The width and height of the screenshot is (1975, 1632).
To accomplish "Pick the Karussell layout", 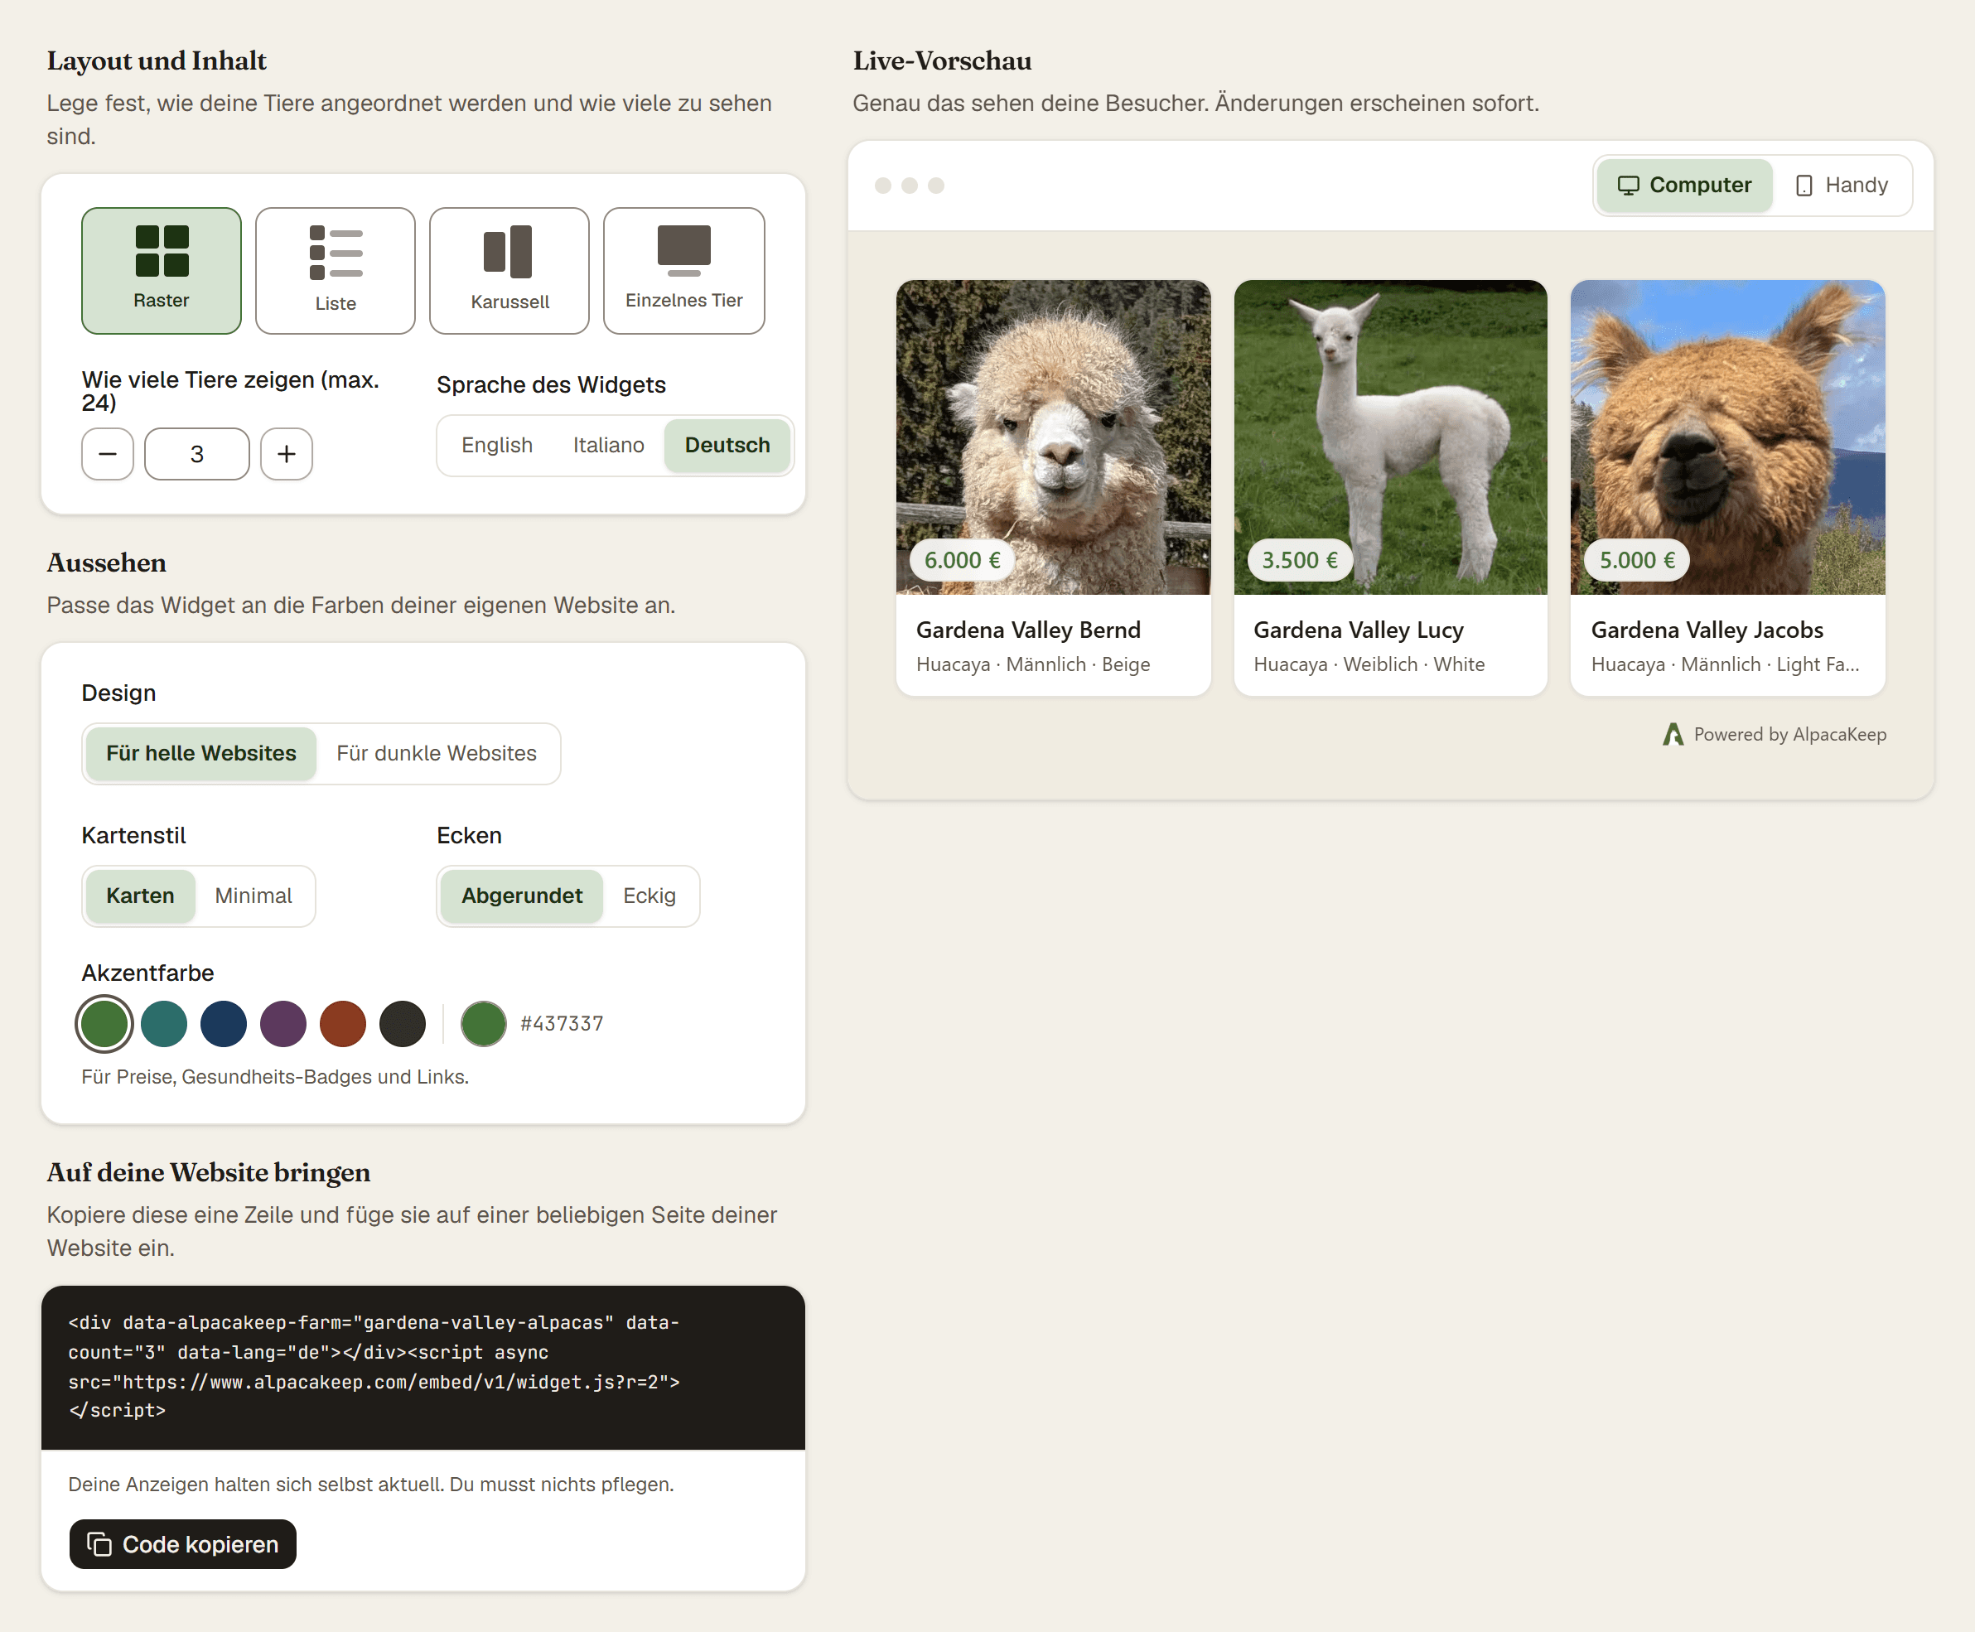I will coord(509,271).
